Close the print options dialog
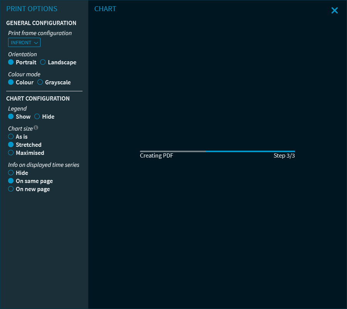Viewport: 347px width, 309px height. pyautogui.click(x=334, y=11)
